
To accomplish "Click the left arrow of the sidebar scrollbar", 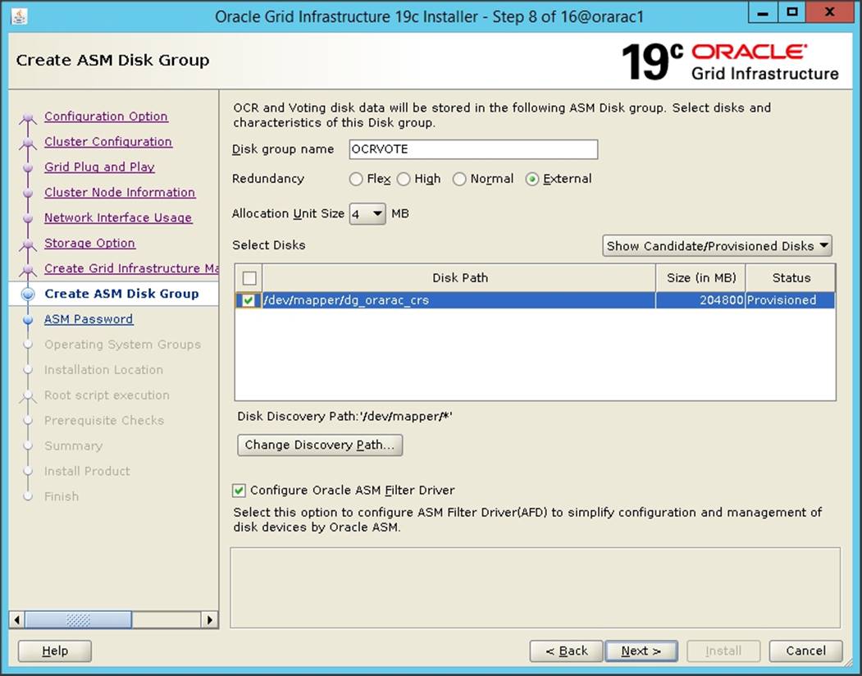I will click(17, 620).
